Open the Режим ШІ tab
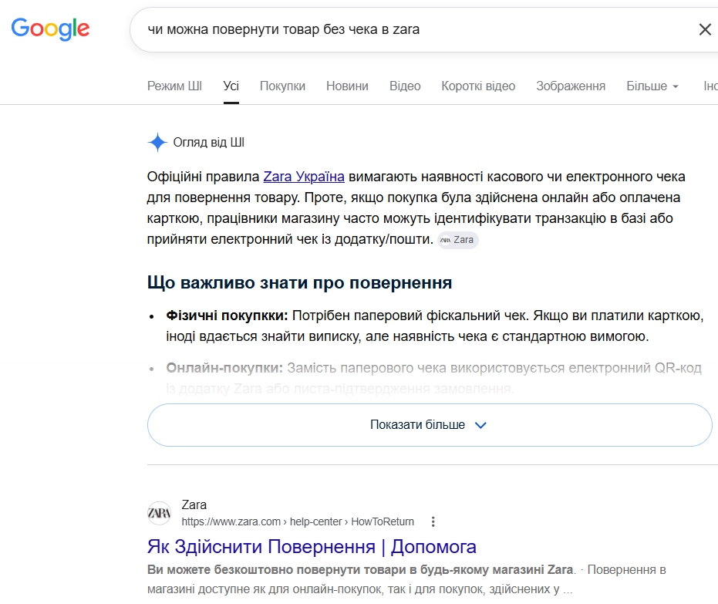 (174, 86)
